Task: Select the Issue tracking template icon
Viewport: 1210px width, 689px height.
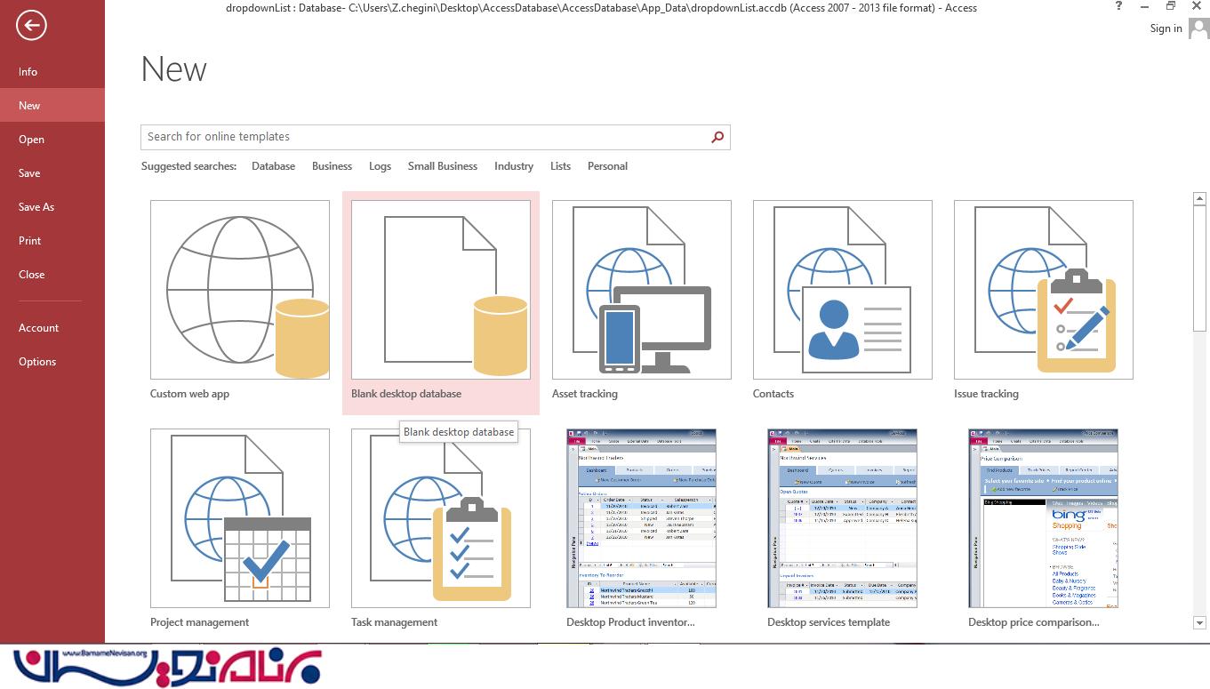Action: 1044,290
